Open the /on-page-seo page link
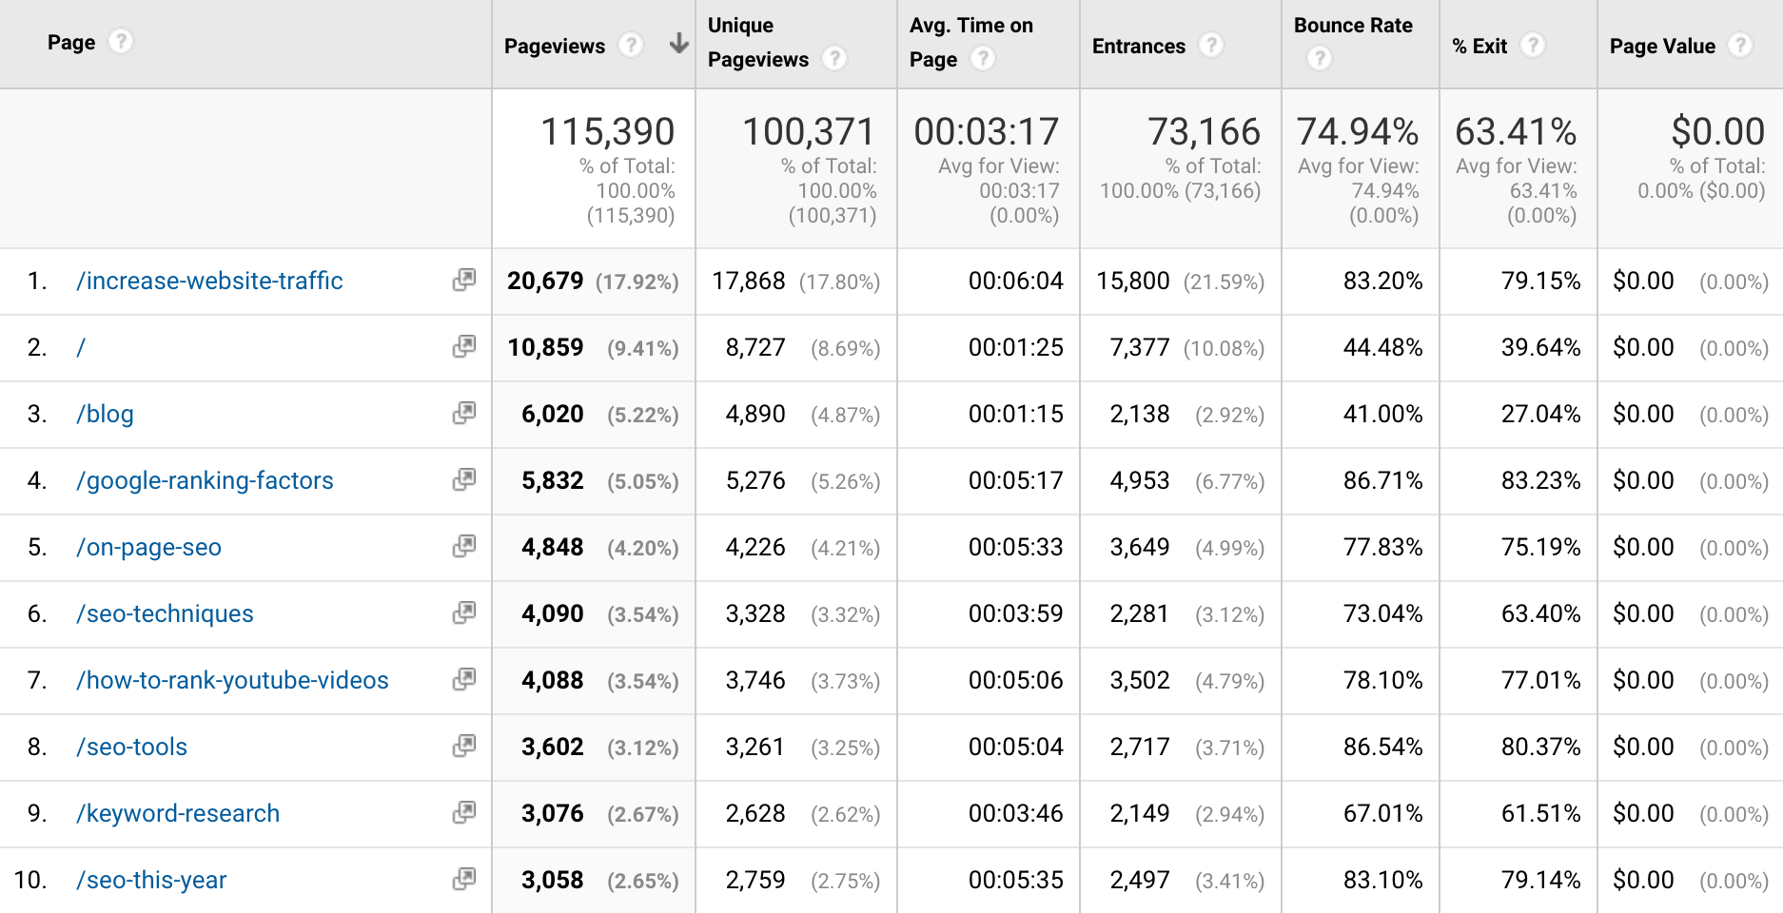 pyautogui.click(x=148, y=547)
